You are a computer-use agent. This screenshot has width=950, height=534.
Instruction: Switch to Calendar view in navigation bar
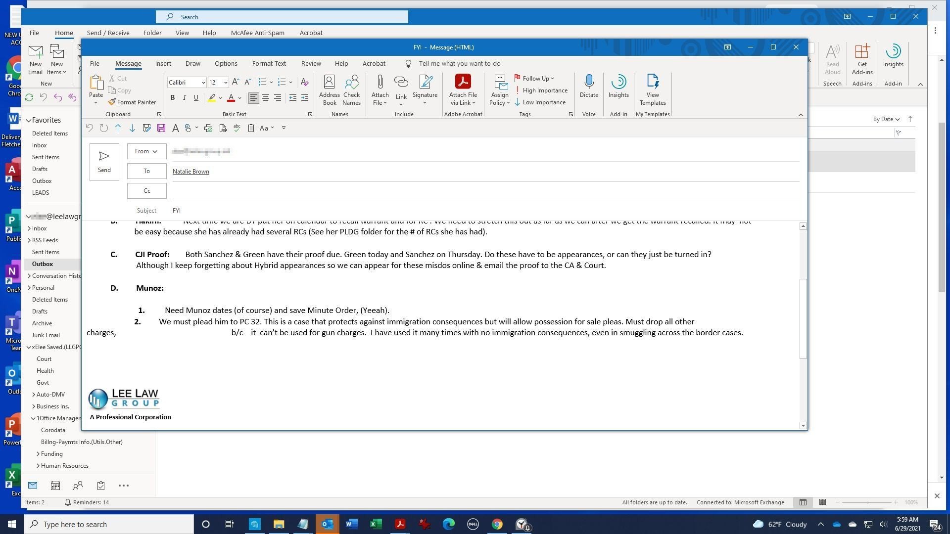[55, 486]
